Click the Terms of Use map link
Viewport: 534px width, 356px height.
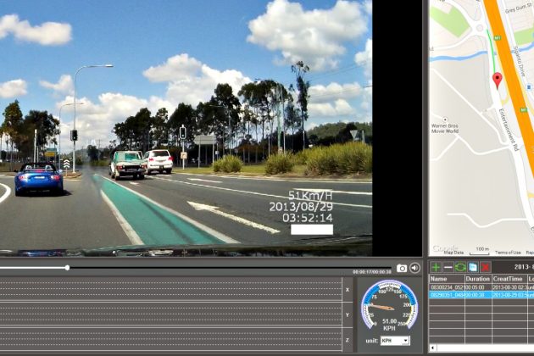pos(508,253)
